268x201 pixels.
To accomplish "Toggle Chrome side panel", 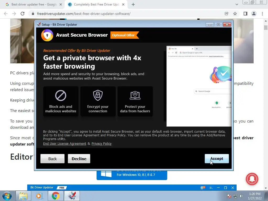I will tap(245, 14).
